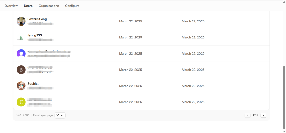Viewport: 286px width, 133px height.
Task: Click the scrollbar down arrow
Action: pos(284,131)
